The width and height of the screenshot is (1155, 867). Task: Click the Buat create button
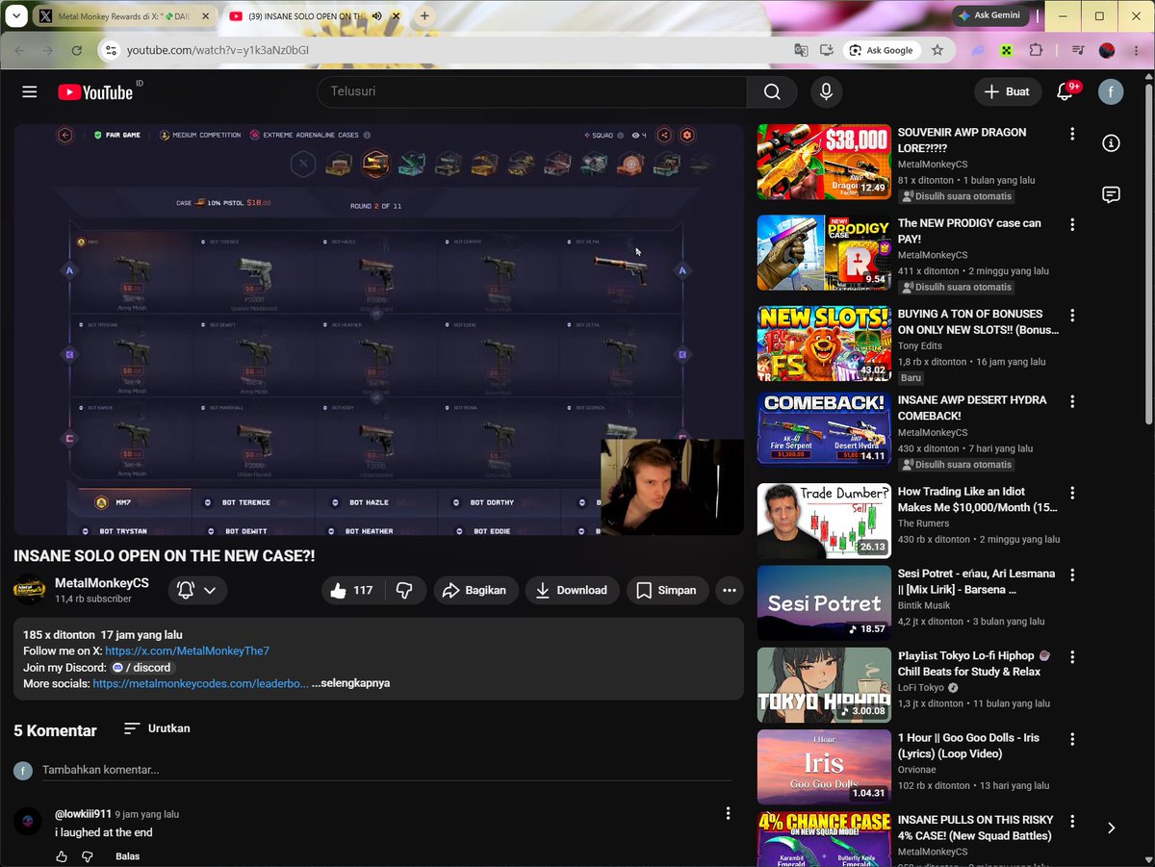click(x=1008, y=91)
